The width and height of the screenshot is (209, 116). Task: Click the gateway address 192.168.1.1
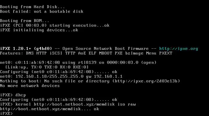pos(108,77)
